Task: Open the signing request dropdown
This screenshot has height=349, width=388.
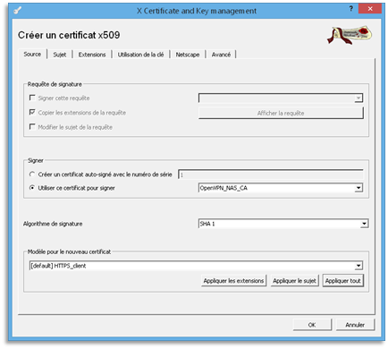Action: tap(281, 98)
